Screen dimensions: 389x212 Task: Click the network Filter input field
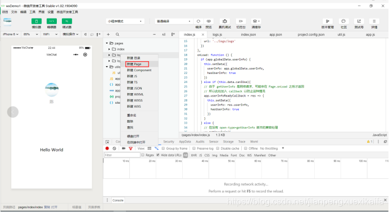coord(122,155)
